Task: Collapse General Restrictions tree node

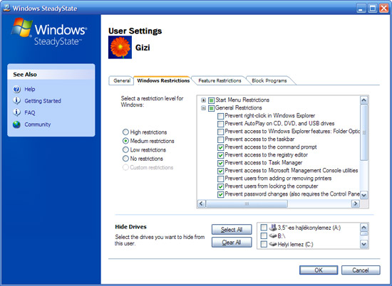Action: tap(204, 108)
